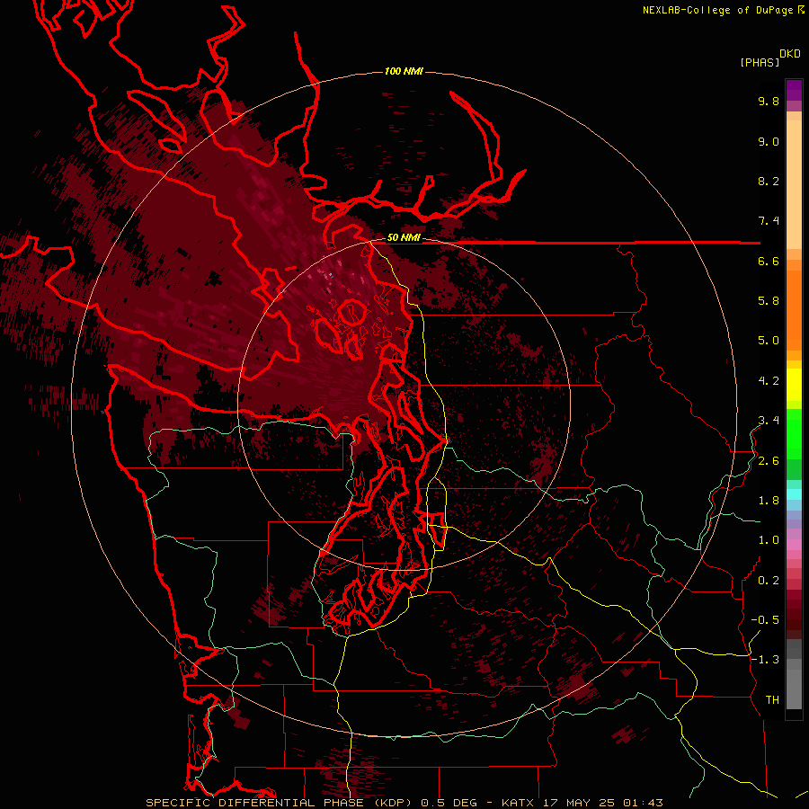This screenshot has height=809, width=809.
Task: Click the 100 NMI range ring label
Action: [x=404, y=71]
